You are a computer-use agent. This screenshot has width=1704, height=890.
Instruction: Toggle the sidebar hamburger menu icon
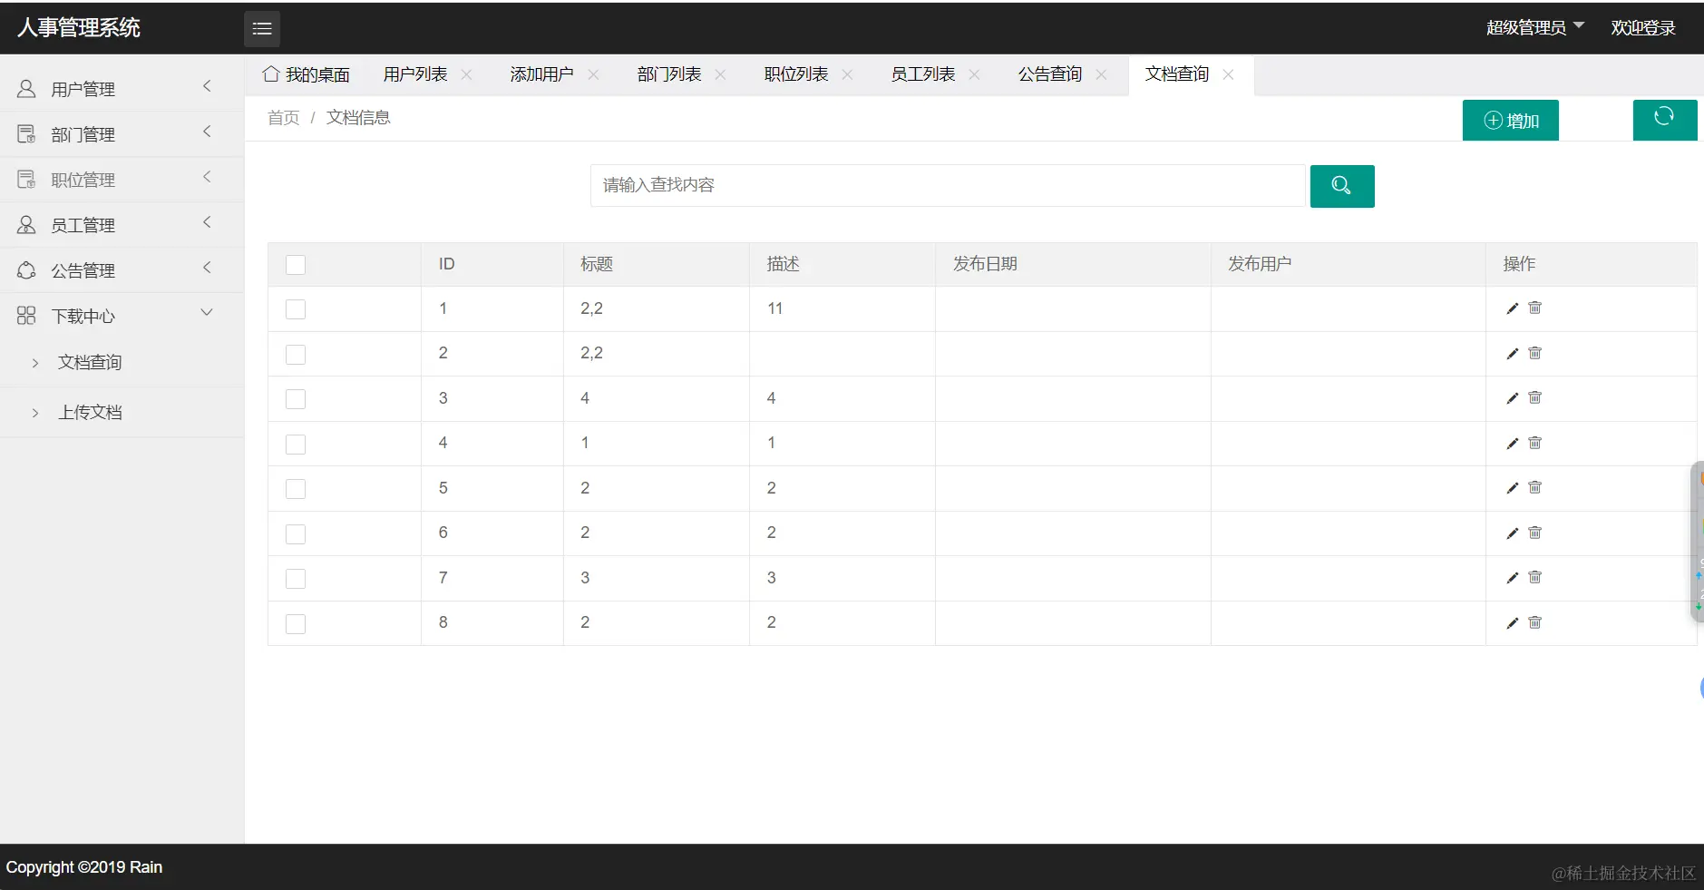(262, 29)
